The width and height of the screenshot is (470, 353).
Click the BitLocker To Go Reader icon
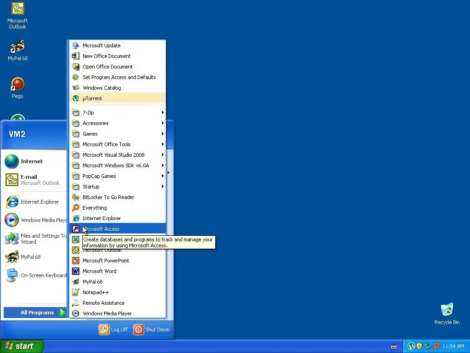tap(76, 197)
